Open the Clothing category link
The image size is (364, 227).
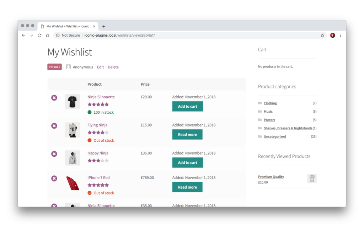tap(270, 103)
